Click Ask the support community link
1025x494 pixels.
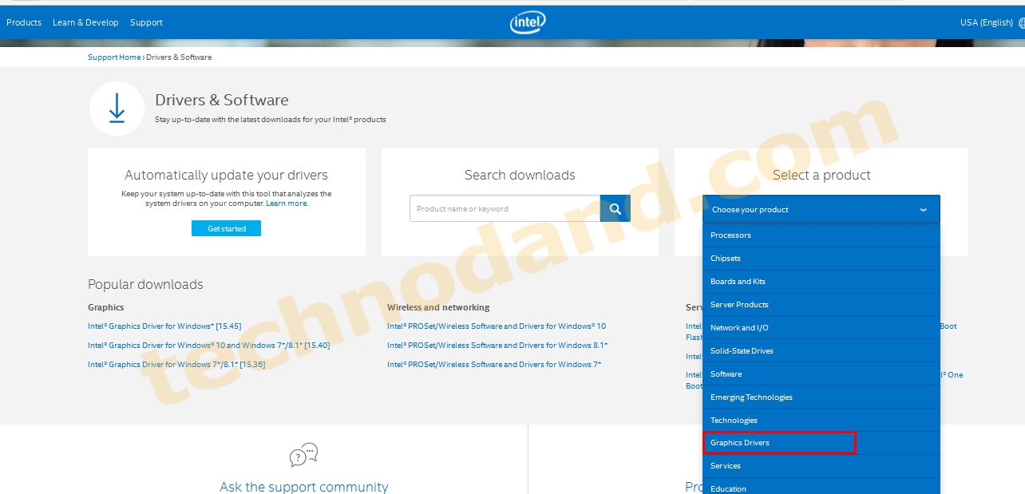pos(304,487)
